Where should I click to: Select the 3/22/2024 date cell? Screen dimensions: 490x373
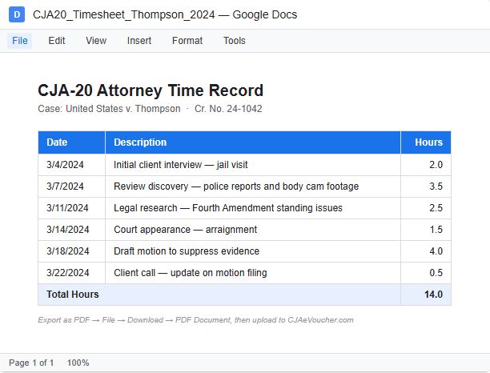(71, 273)
